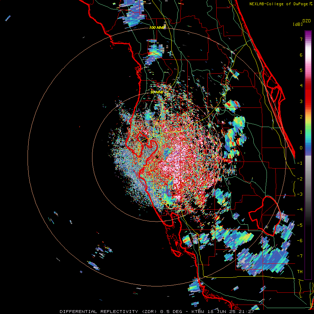This screenshot has height=314, width=314.
Task: Click the 6 value on the ZDR scale
Action: click(x=301, y=55)
